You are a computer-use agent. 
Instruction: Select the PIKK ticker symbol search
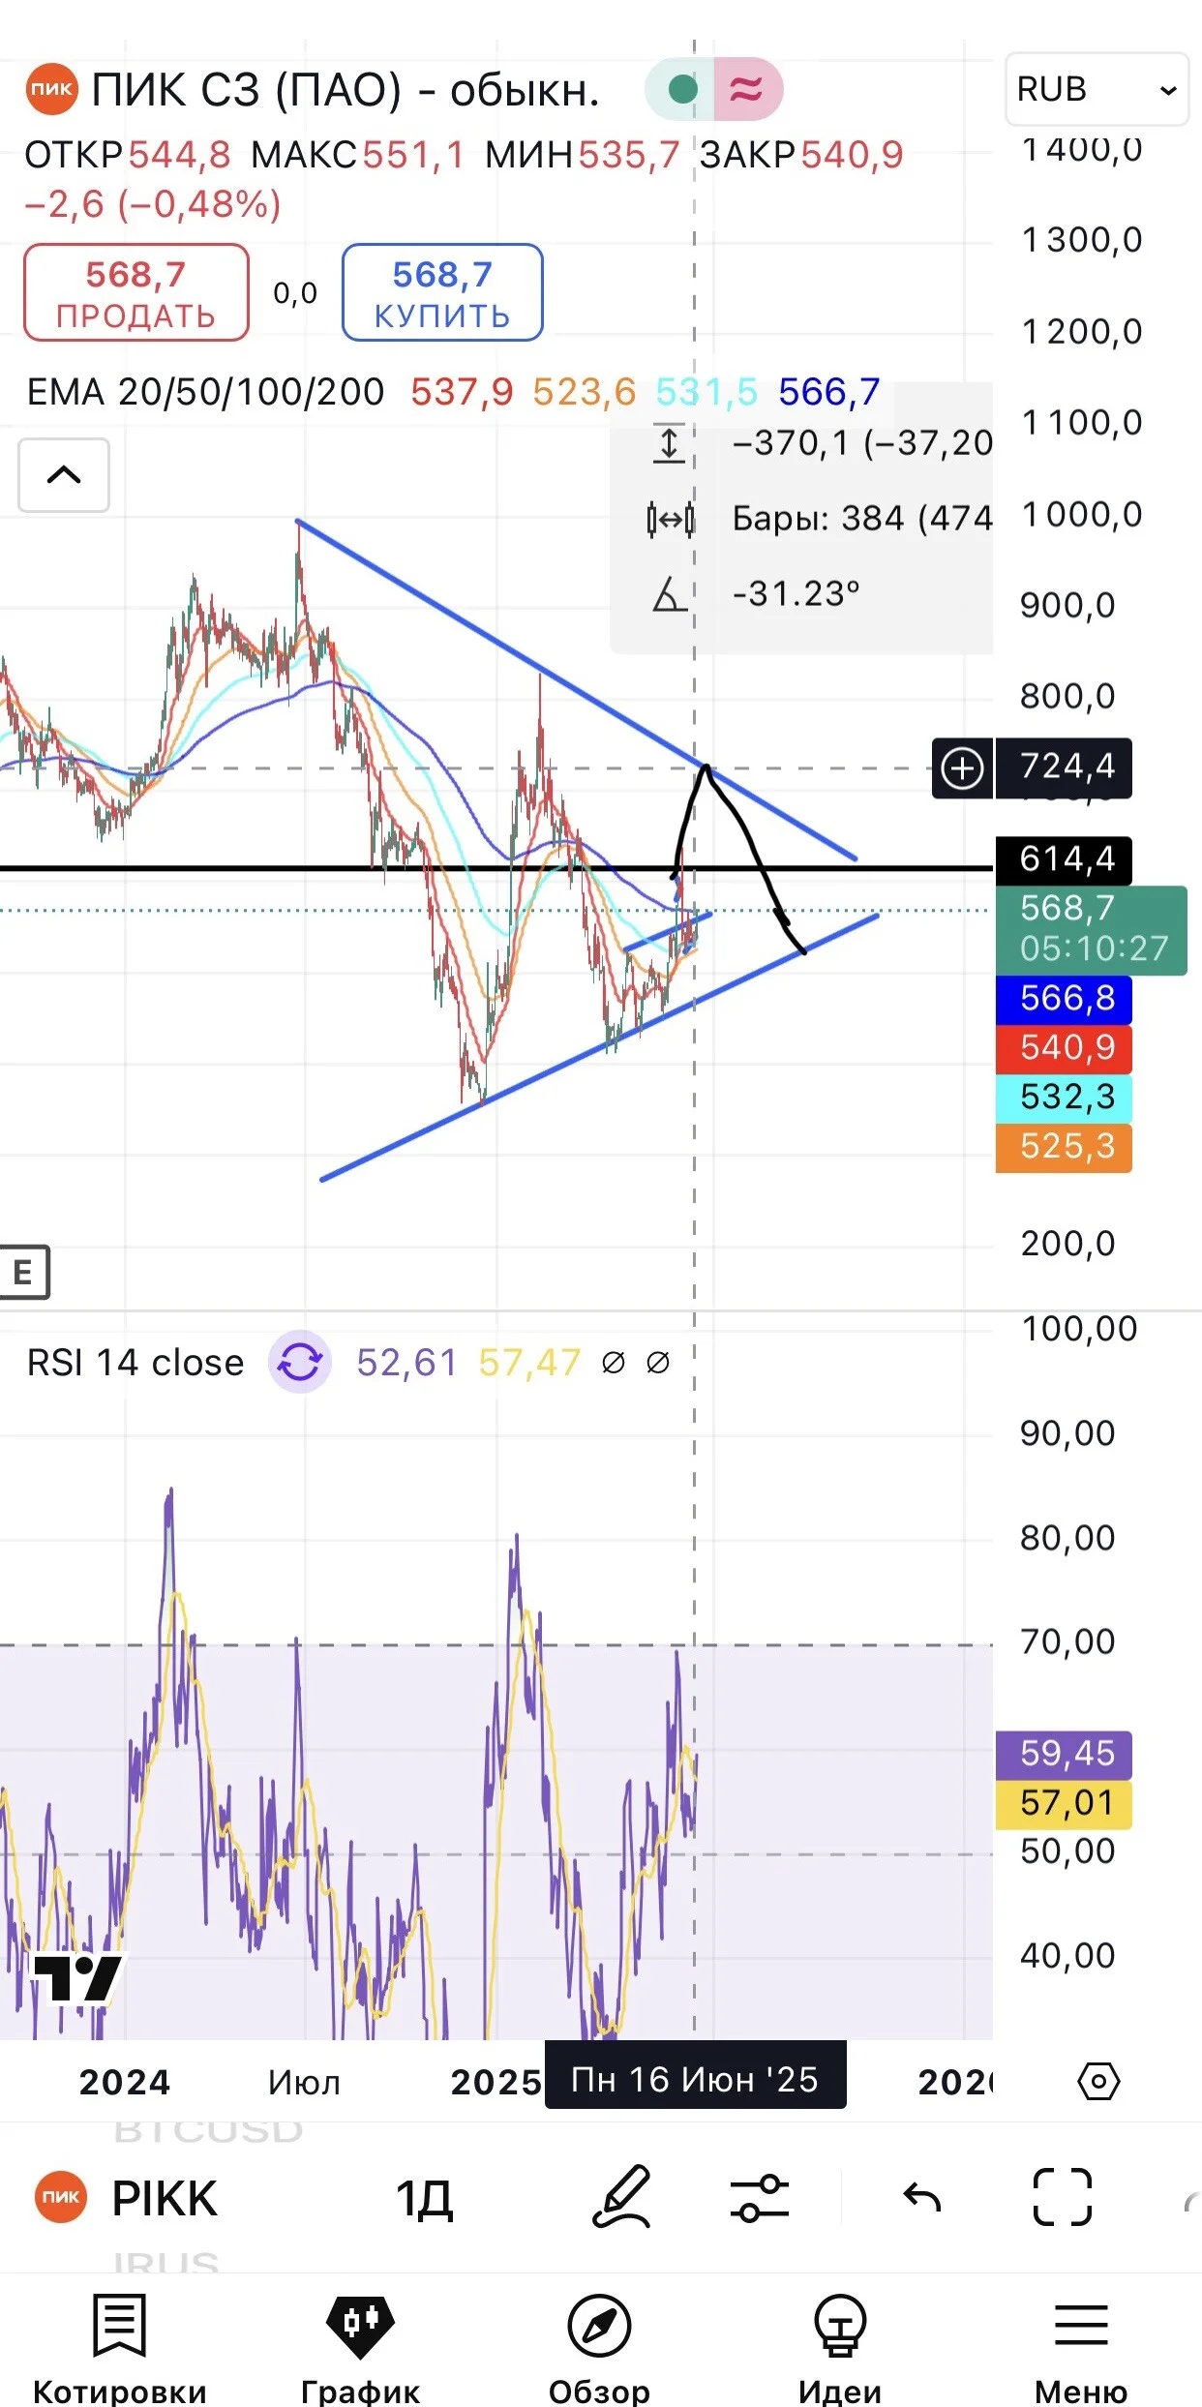(x=126, y=2198)
